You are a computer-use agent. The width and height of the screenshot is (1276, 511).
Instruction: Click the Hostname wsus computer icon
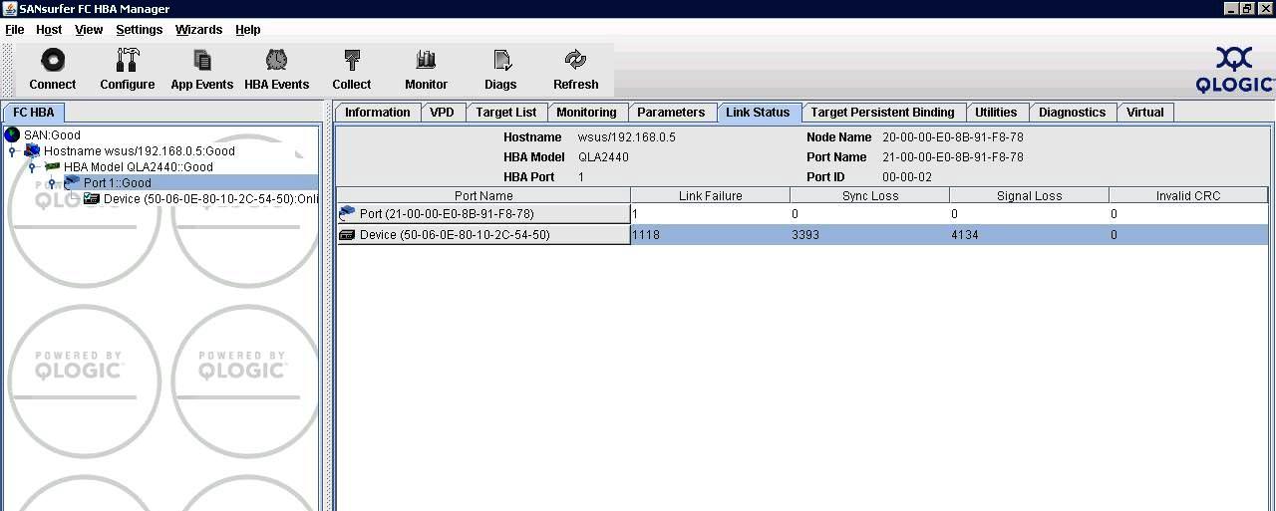click(33, 150)
